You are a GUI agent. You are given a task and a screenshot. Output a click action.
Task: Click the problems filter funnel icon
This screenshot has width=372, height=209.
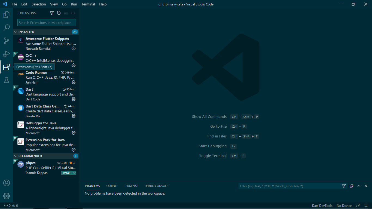coord(344,186)
